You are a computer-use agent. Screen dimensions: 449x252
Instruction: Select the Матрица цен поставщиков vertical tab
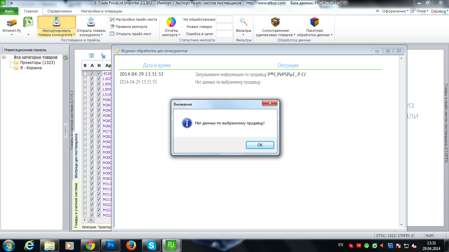coord(76,156)
